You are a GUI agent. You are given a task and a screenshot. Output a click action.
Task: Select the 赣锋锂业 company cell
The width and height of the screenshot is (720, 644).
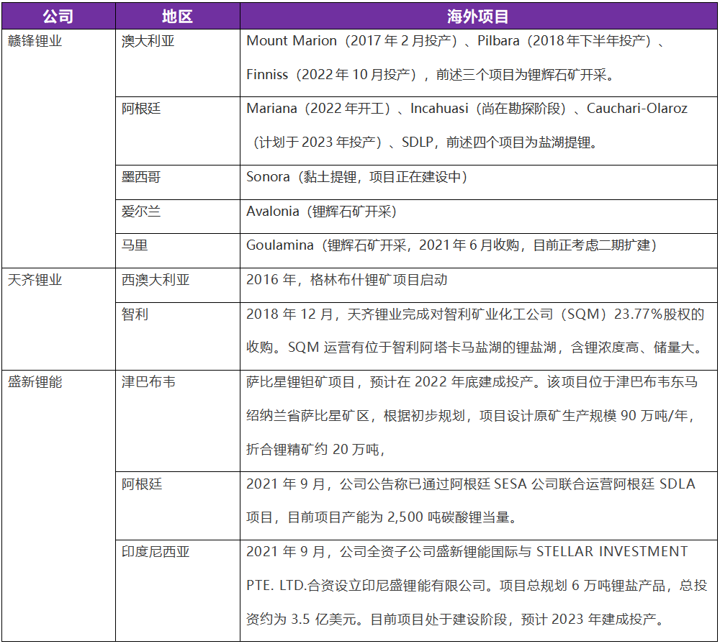[58, 149]
